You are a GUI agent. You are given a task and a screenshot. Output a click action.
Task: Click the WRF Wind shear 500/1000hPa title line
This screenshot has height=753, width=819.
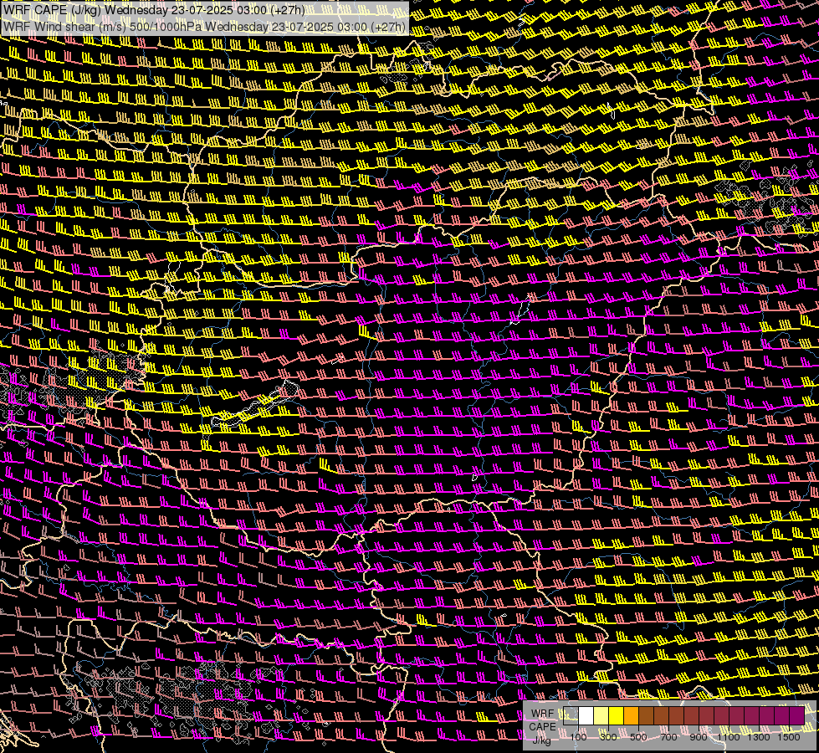pyautogui.click(x=205, y=27)
